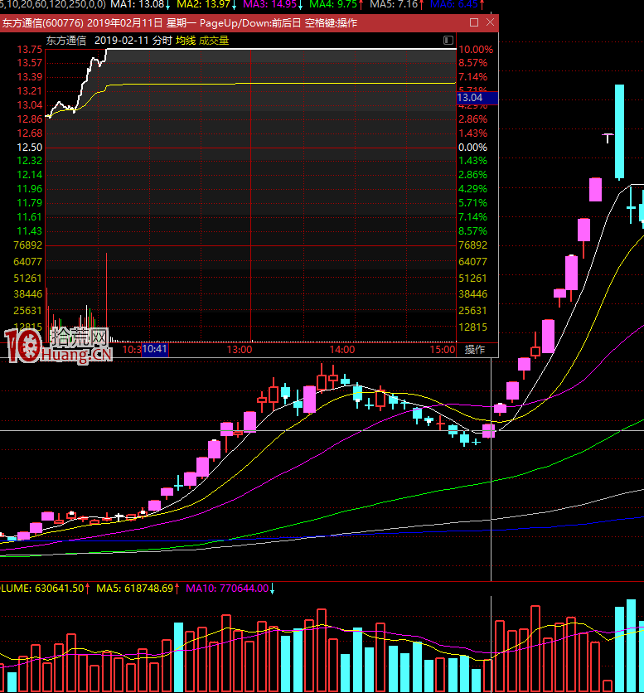Select the highlighted 10:41 time marker
This screenshot has height=693, width=644.
click(x=155, y=349)
